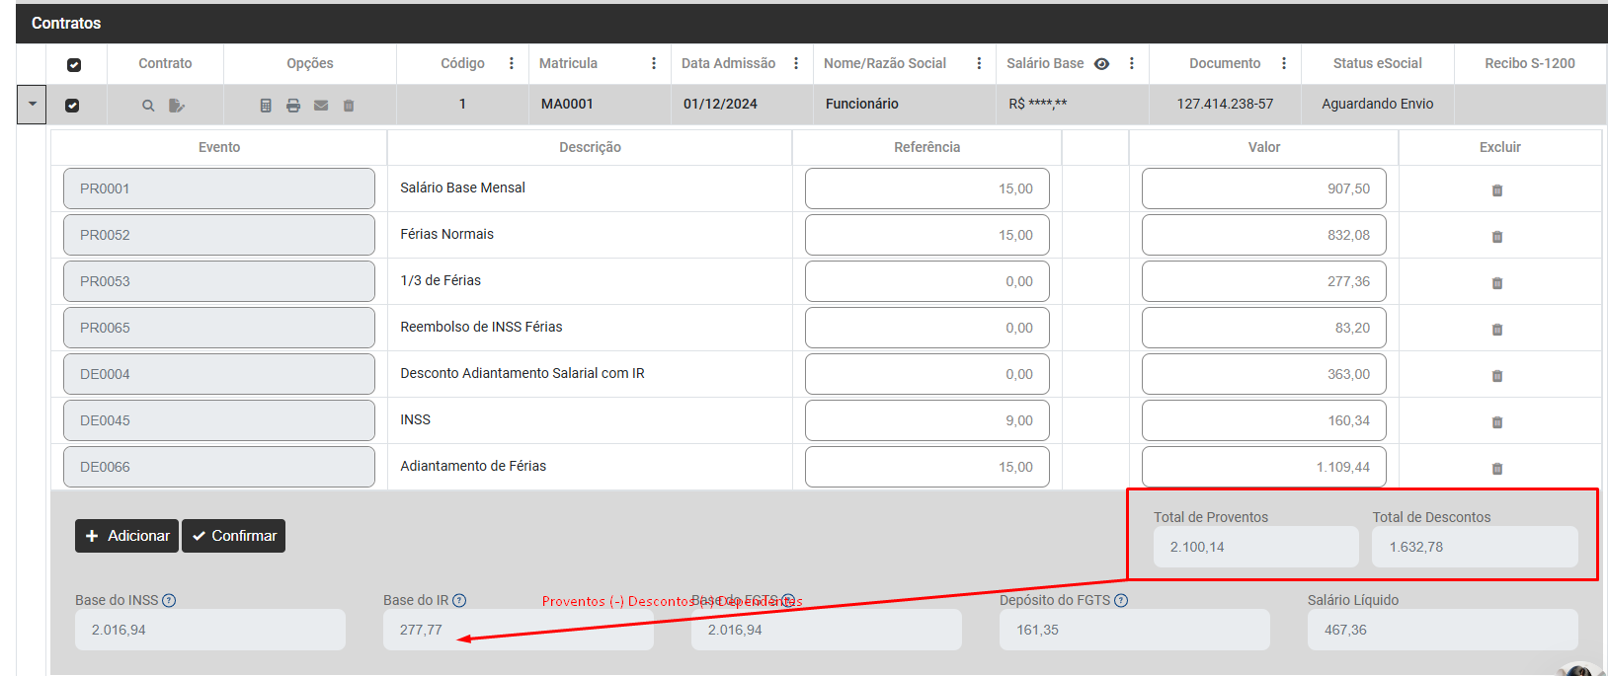Open the help icon beside Base do IR
This screenshot has height=676, width=1608.
pyautogui.click(x=459, y=600)
